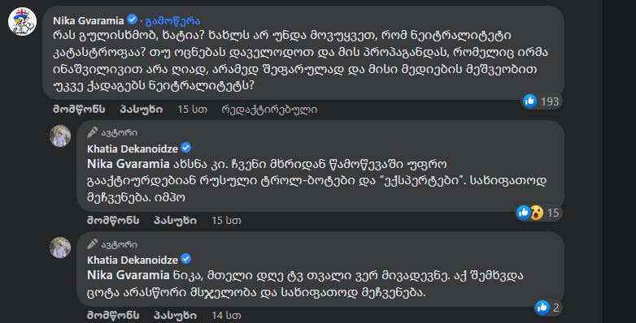Image resolution: width=636 pixels, height=323 pixels.
Task: Open Nika Gvaramia's profile picture
Action: 22,21
